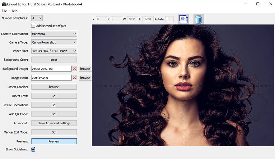Image resolution: width=275 pixels, height=159 pixels.
Task: Open Background Color picker button
Action: 54,60
